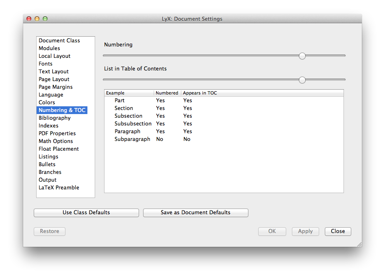Viewport: 385px width, 279px height.
Task: Click the Numbered column header
Action: [x=167, y=93]
